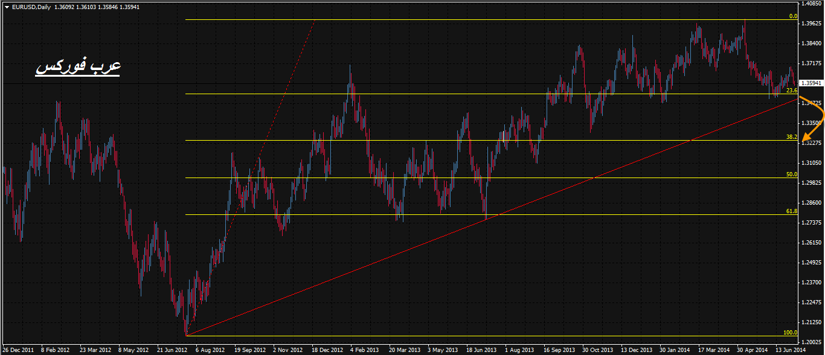Click the 30 Apr 2014 date label
825x355 pixels.
pos(753,350)
